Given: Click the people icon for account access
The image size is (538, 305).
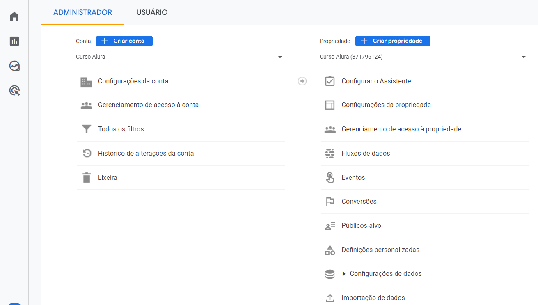Looking at the screenshot, I should [x=86, y=105].
